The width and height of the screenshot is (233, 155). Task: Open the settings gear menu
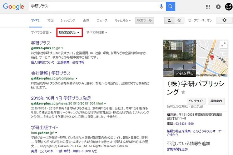[x=224, y=20]
